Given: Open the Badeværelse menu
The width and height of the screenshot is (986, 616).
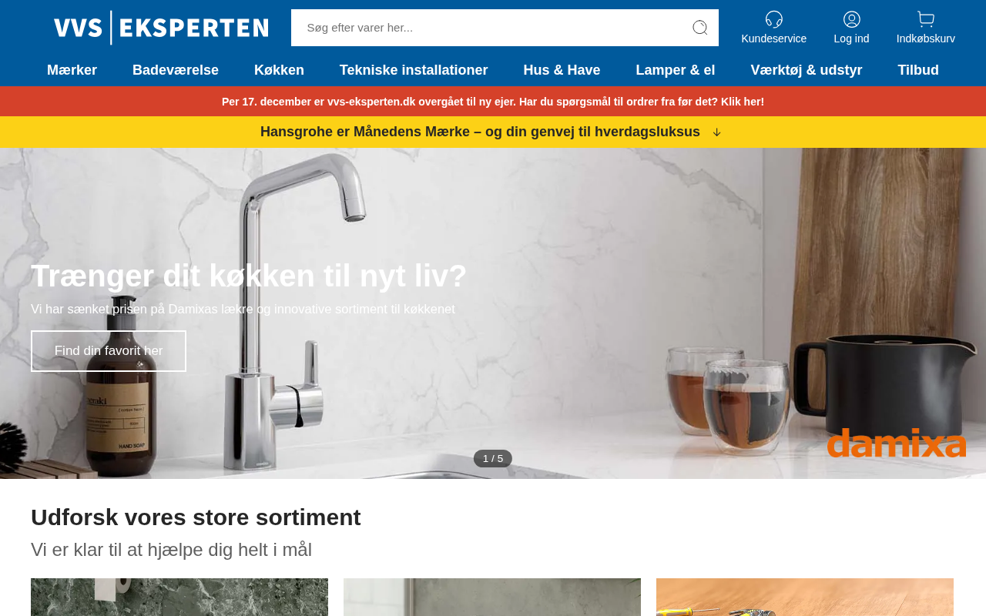Looking at the screenshot, I should point(176,70).
